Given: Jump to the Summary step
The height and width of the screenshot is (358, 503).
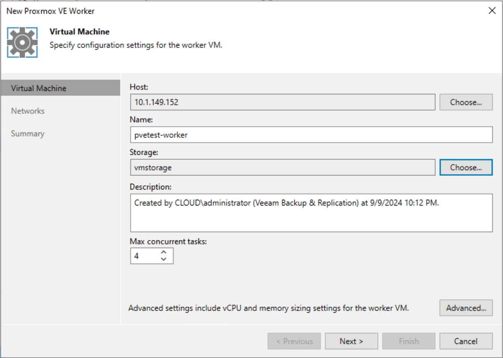Looking at the screenshot, I should point(27,134).
